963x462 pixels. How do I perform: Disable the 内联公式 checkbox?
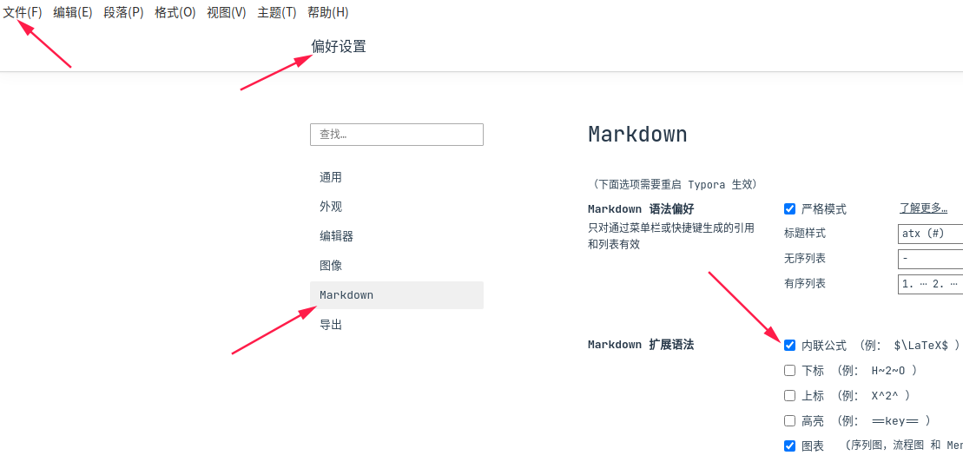790,346
